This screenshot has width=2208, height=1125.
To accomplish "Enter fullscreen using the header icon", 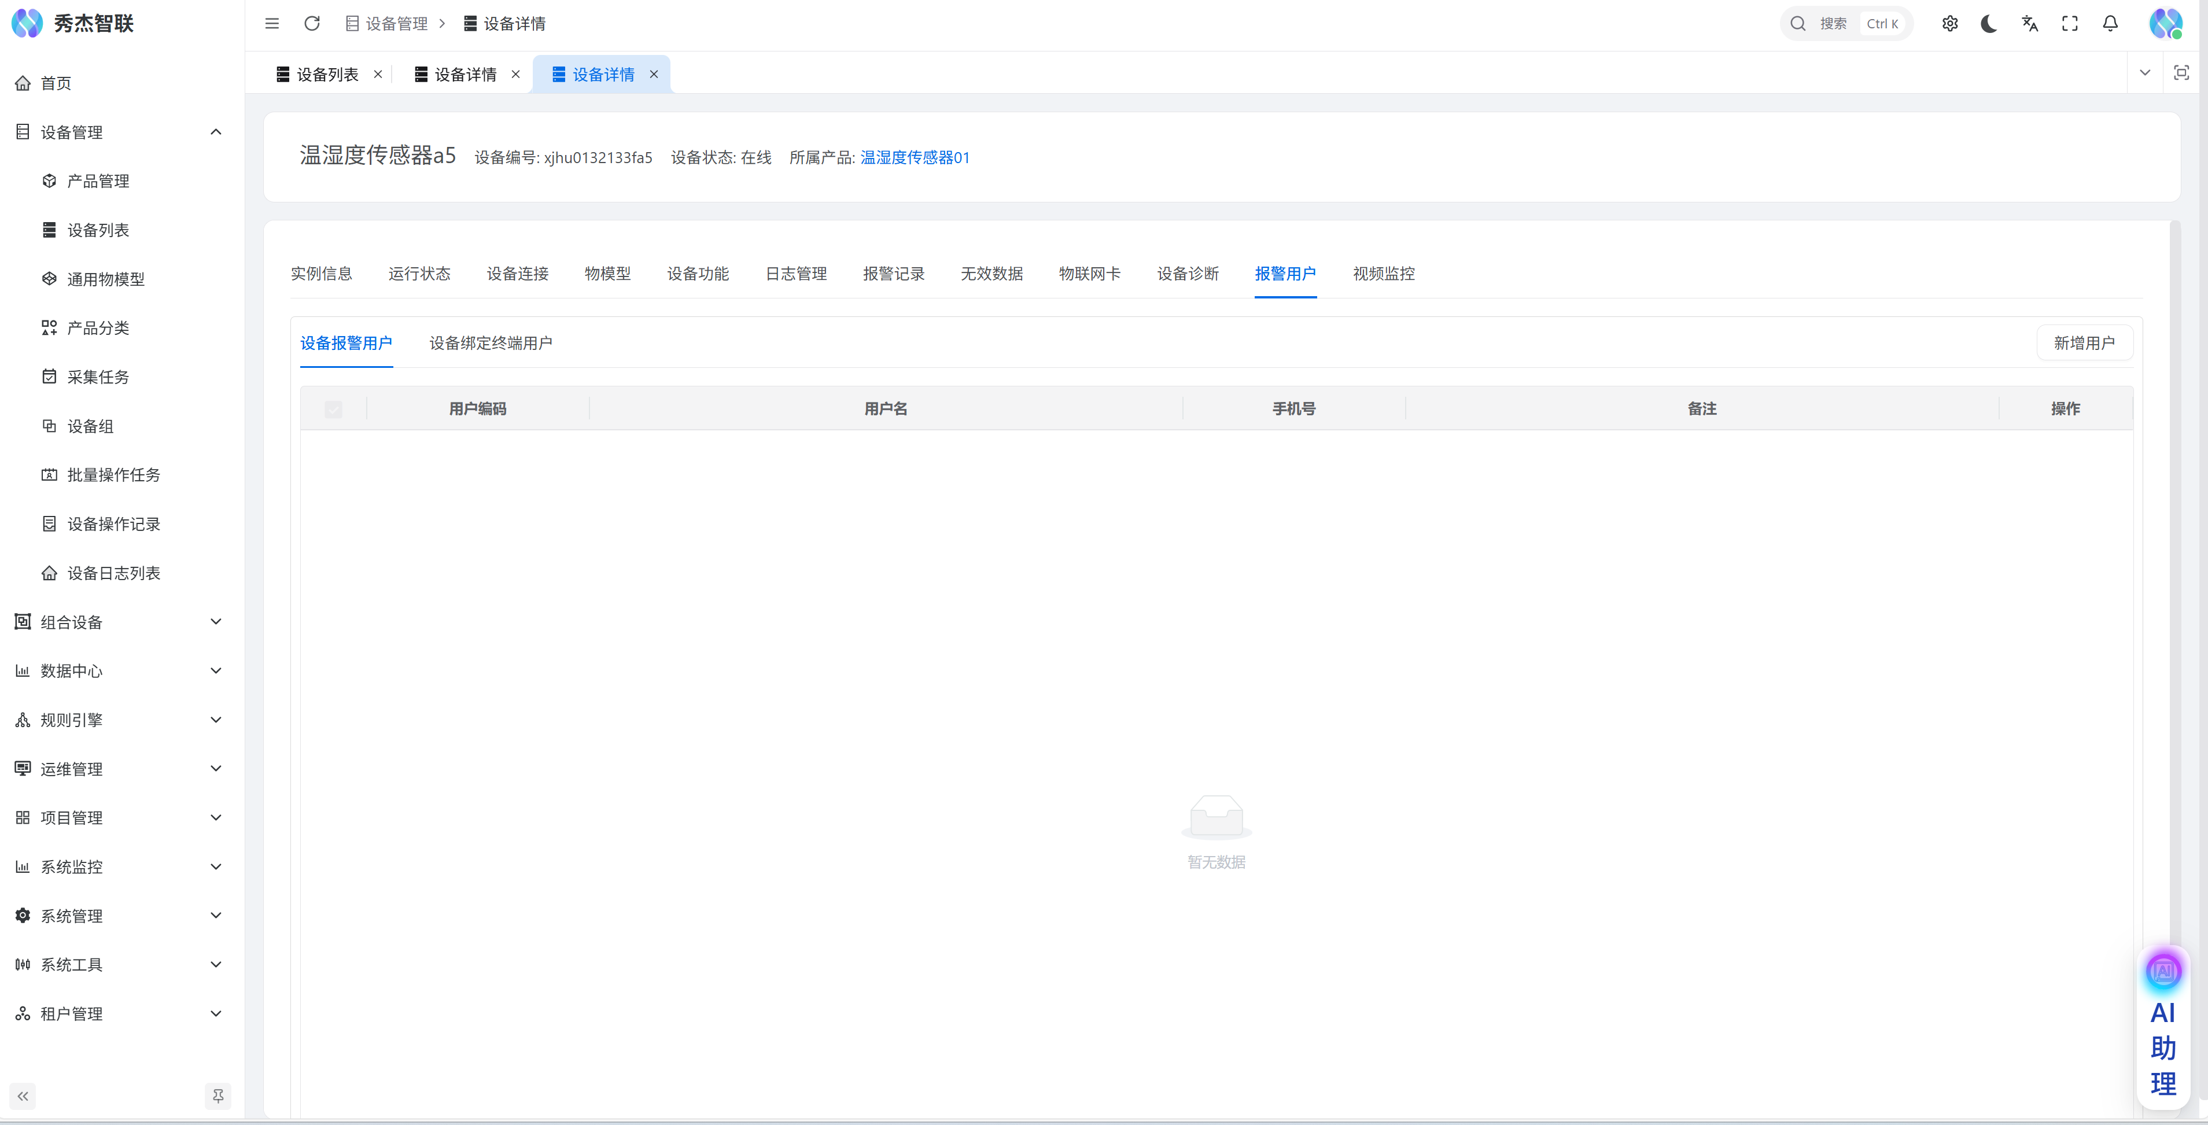I will (2069, 23).
